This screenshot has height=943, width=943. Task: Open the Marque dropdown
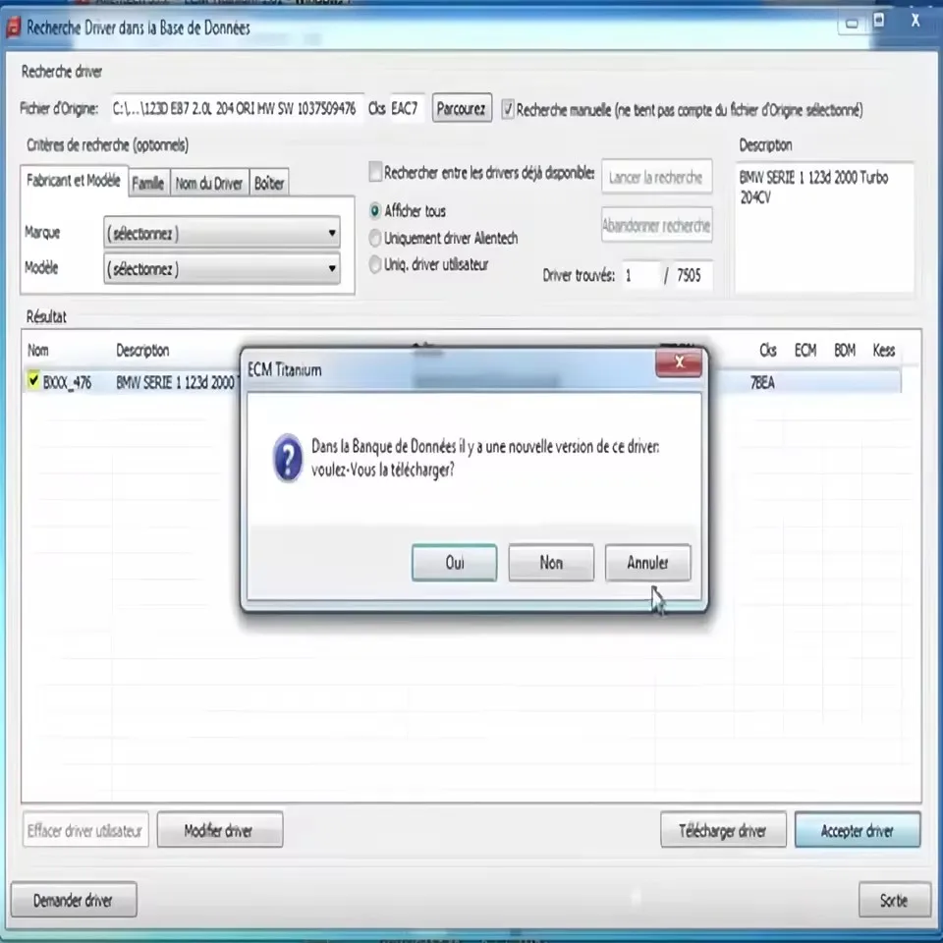[x=222, y=233]
